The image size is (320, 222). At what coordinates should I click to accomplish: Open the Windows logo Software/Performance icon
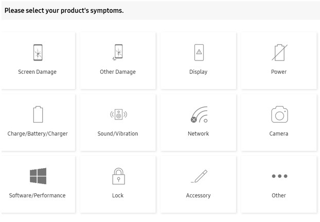point(38,176)
